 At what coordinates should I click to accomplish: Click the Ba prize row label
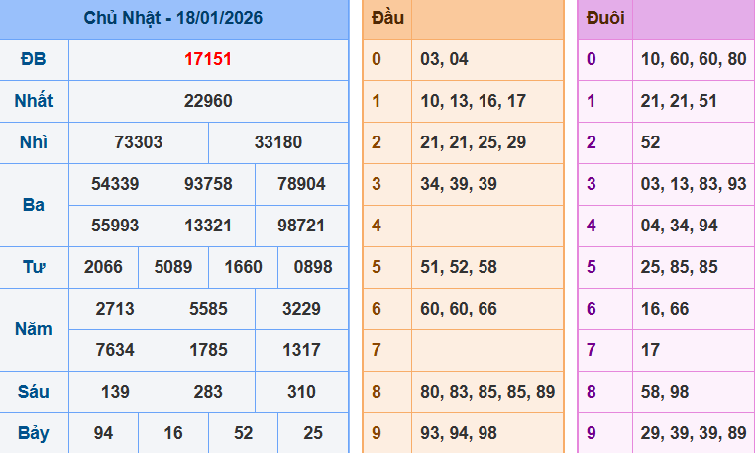coord(34,205)
